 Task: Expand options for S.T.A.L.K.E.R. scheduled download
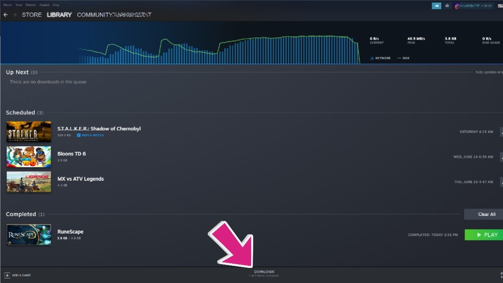(501, 132)
